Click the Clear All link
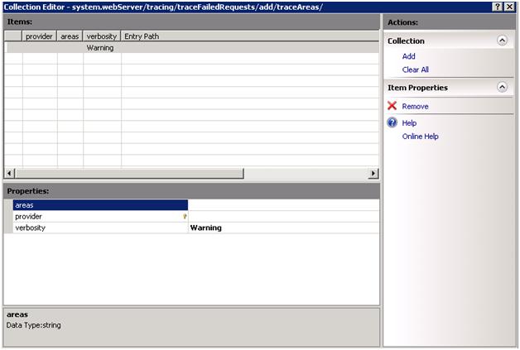Image resolution: width=520 pixels, height=350 pixels. point(415,70)
